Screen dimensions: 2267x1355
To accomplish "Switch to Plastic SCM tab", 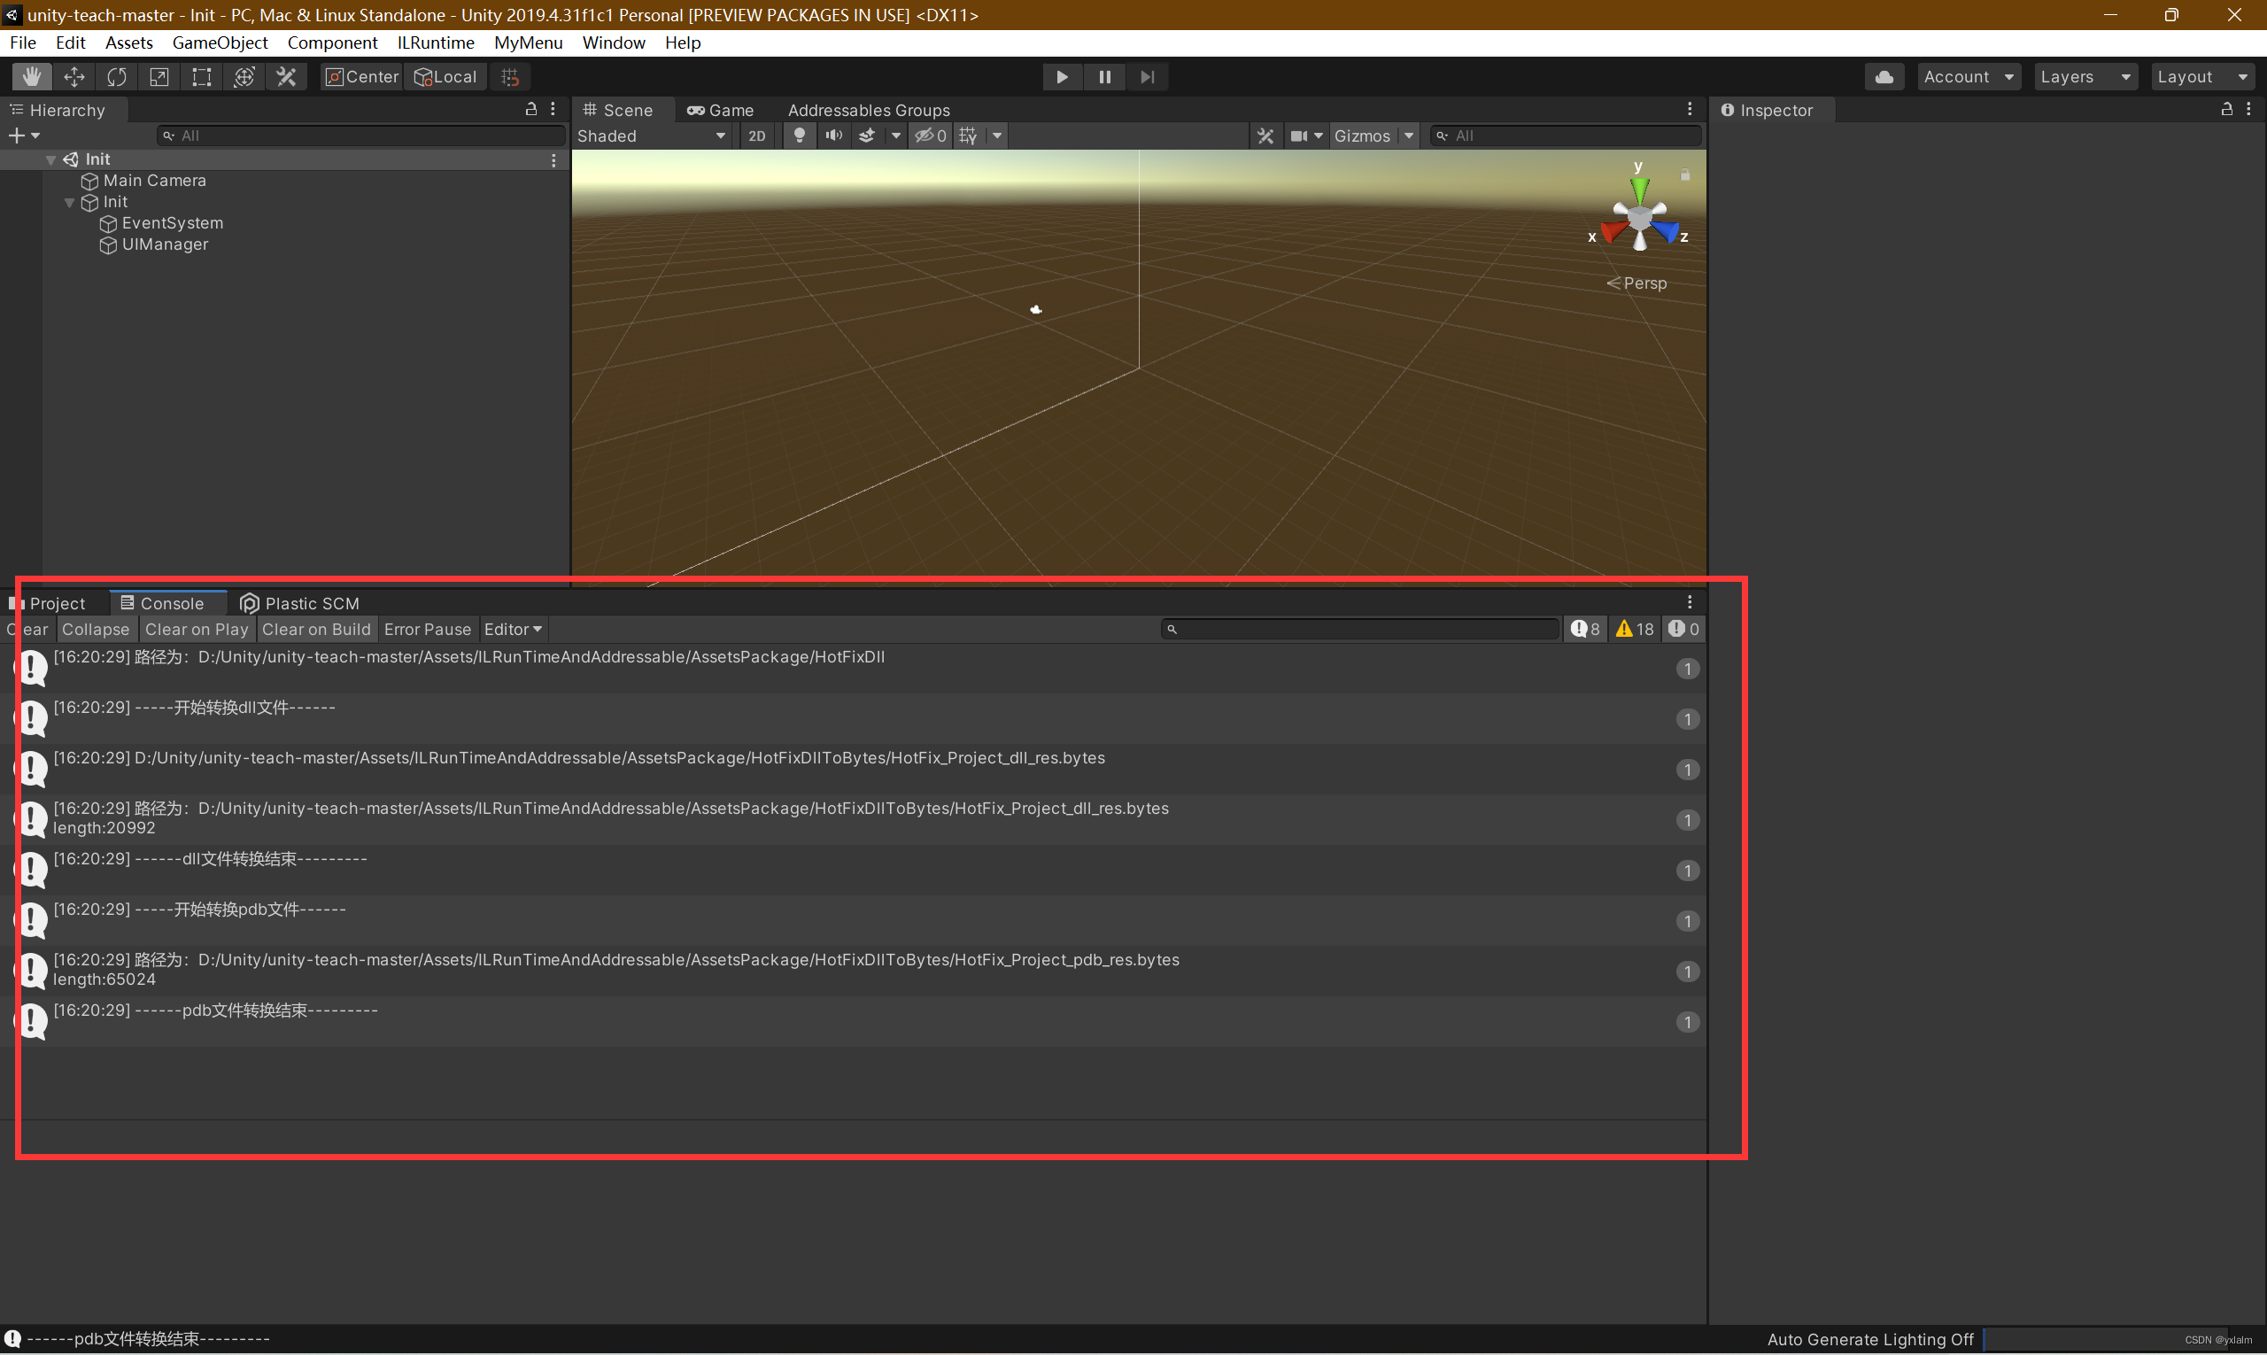I will pyautogui.click(x=300, y=602).
